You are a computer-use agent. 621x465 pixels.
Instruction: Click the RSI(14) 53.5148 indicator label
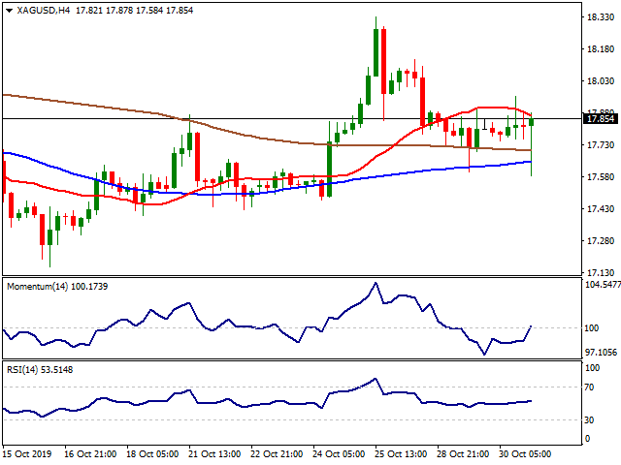click(x=40, y=370)
